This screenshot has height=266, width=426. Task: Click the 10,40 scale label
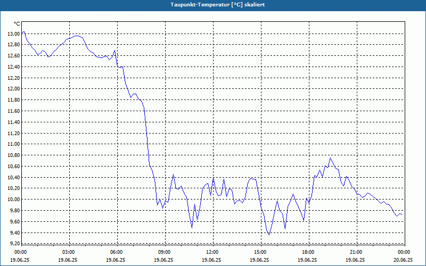point(14,178)
